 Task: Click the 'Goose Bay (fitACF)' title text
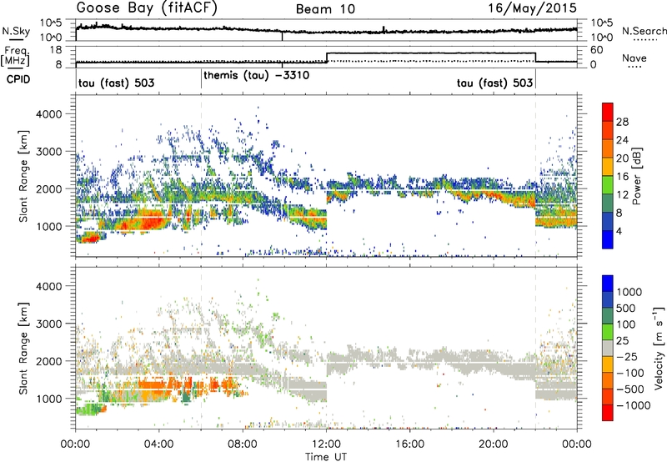tap(147, 8)
